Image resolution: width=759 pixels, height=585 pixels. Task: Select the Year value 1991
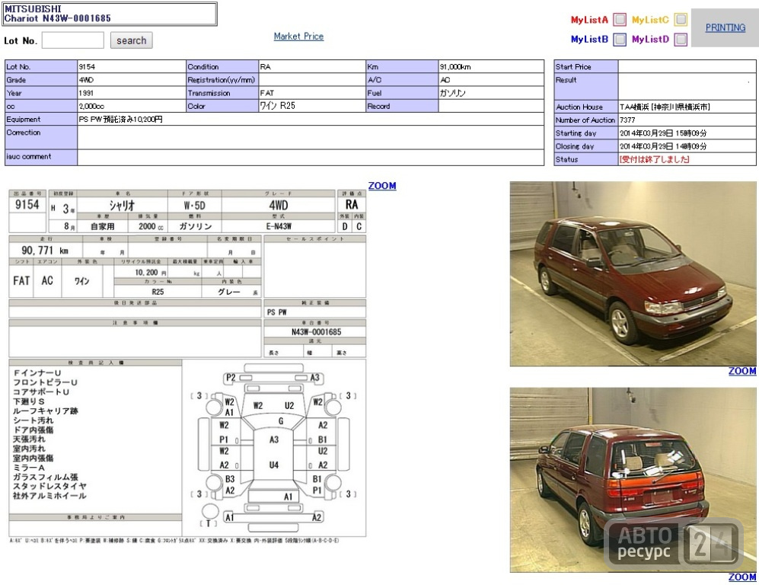[86, 93]
